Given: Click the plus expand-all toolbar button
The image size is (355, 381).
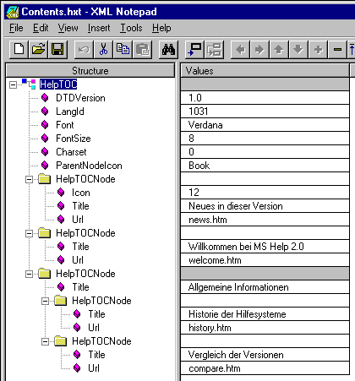Looking at the screenshot, I should pos(318,50).
